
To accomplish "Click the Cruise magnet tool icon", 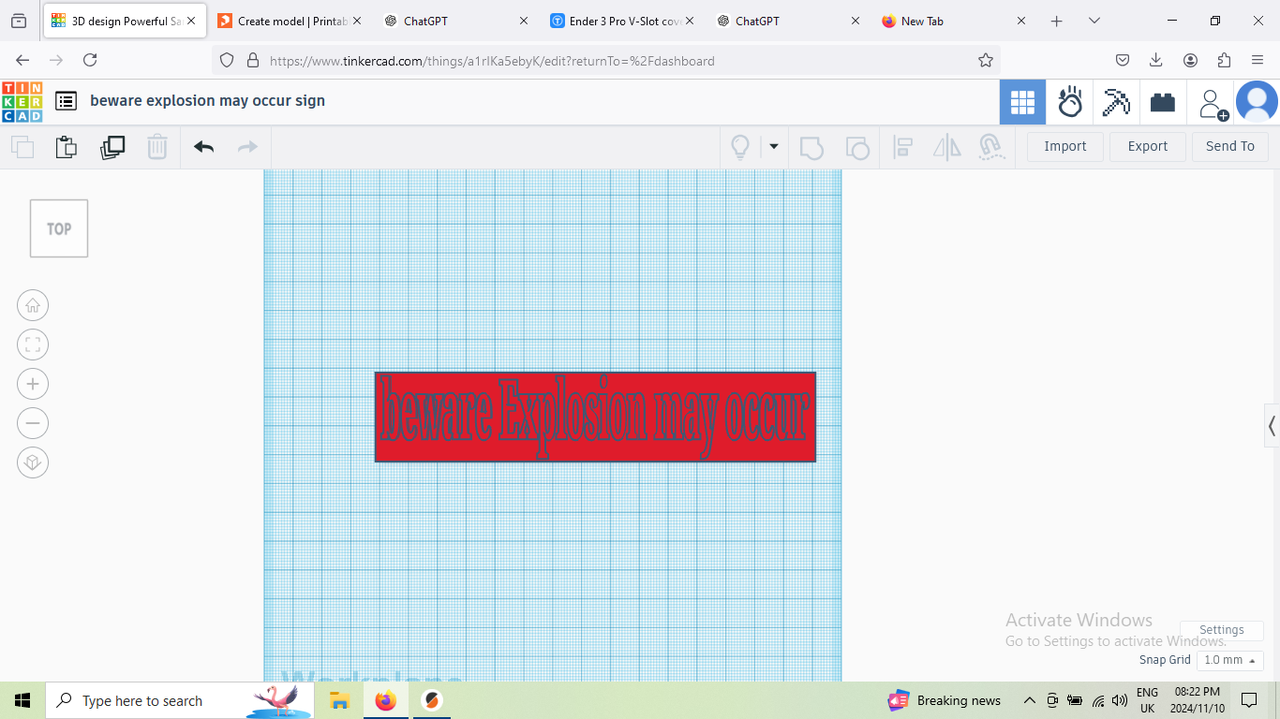I will [990, 147].
